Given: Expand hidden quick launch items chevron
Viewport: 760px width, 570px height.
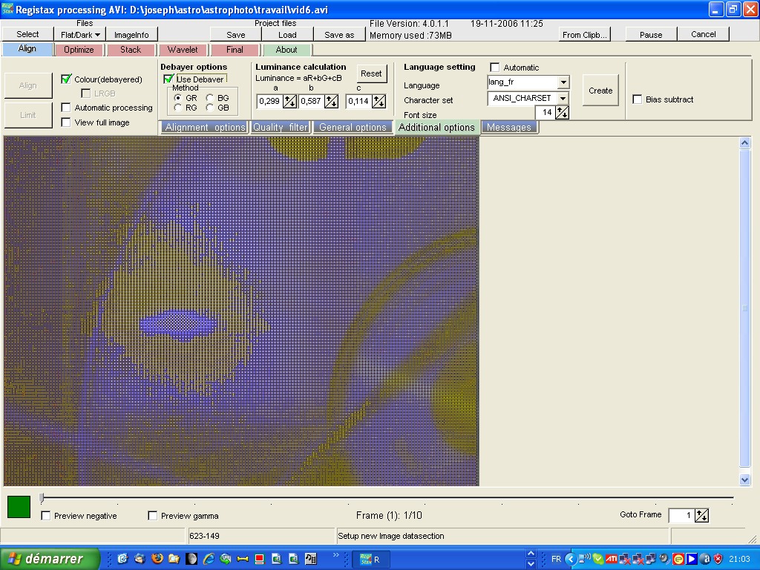Looking at the screenshot, I should tap(336, 555).
